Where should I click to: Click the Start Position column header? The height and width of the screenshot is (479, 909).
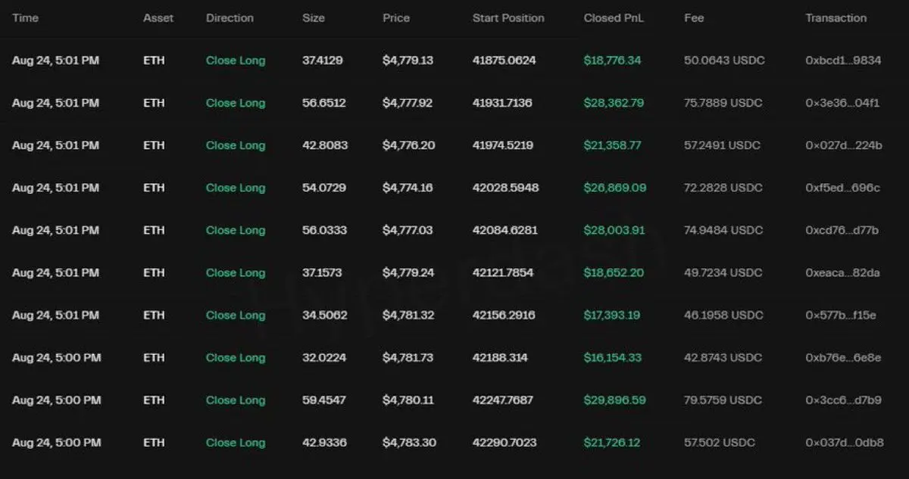click(x=508, y=18)
